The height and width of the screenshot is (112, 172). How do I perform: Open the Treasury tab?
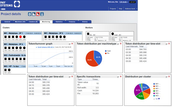72,22
